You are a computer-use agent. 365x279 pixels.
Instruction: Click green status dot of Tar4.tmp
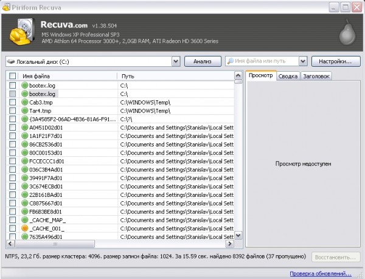point(25,111)
